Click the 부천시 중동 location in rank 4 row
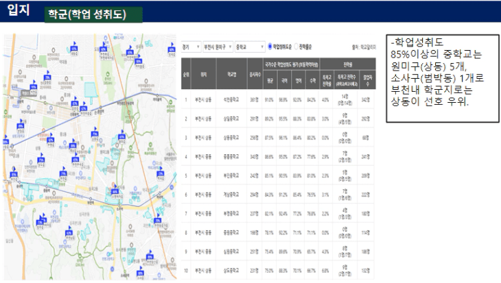The width and height of the screenshot is (501, 283). (204, 157)
